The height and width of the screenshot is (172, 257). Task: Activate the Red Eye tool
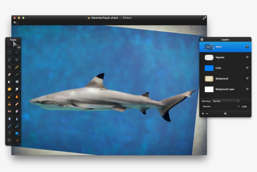9,111
